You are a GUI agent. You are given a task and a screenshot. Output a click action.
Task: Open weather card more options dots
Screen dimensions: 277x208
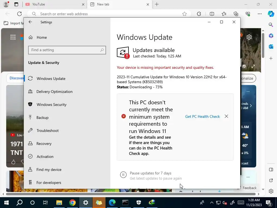point(248,92)
